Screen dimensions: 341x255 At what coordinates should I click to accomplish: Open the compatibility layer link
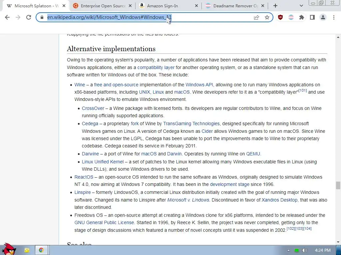click(x=156, y=67)
